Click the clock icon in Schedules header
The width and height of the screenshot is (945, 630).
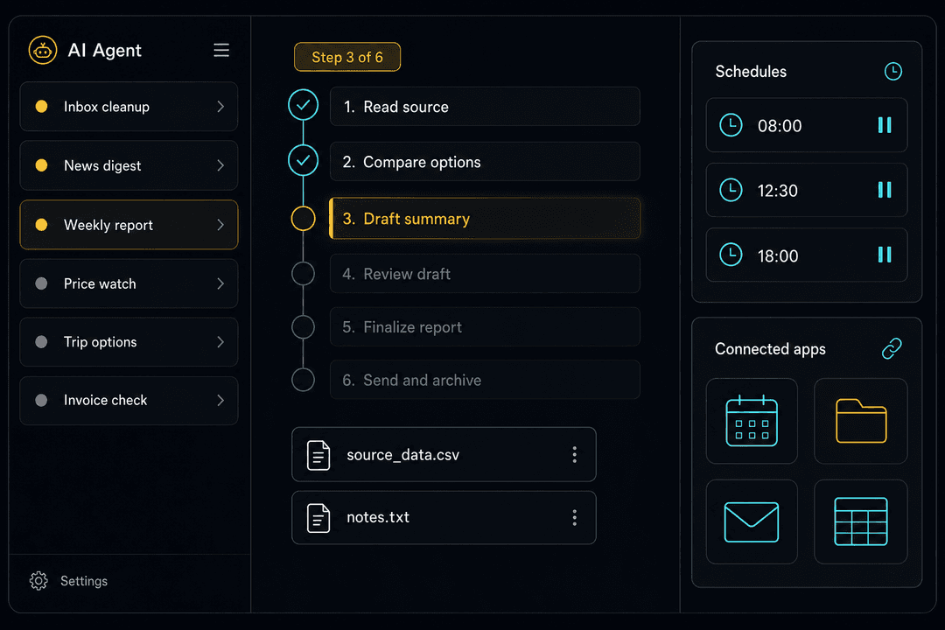point(892,71)
